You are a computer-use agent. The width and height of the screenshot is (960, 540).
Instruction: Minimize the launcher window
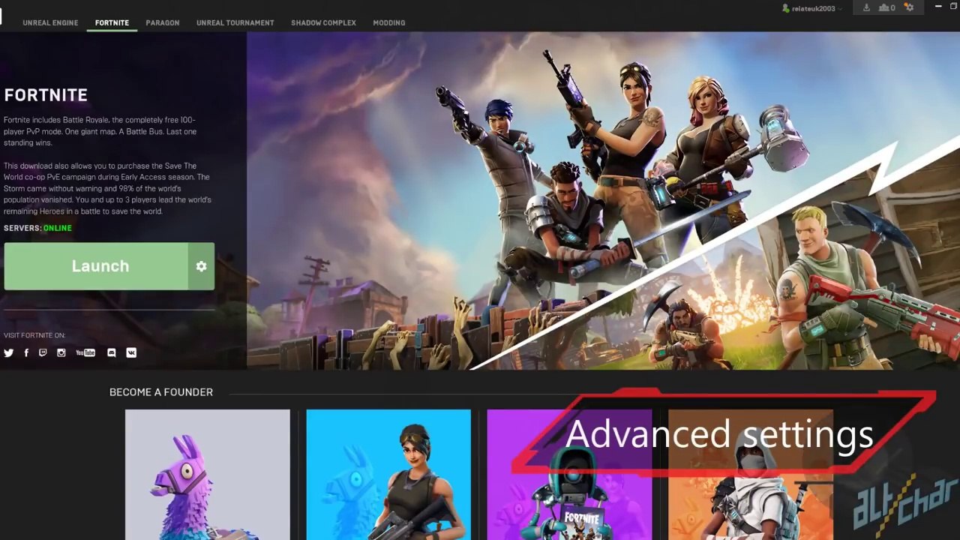click(939, 7)
